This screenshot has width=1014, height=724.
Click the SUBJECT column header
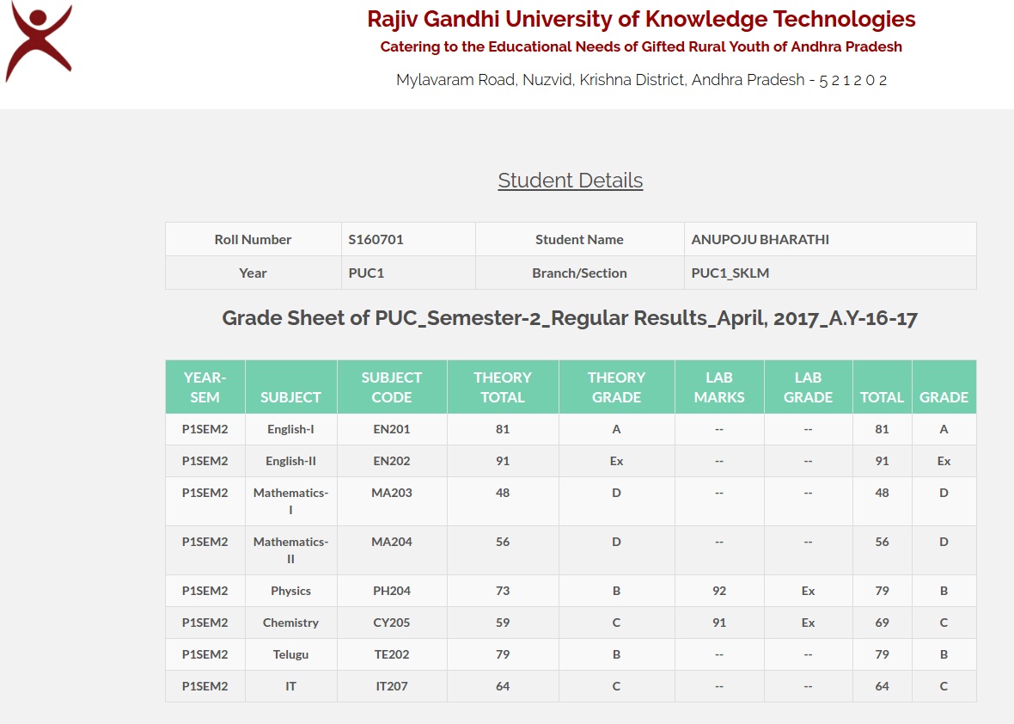[291, 387]
